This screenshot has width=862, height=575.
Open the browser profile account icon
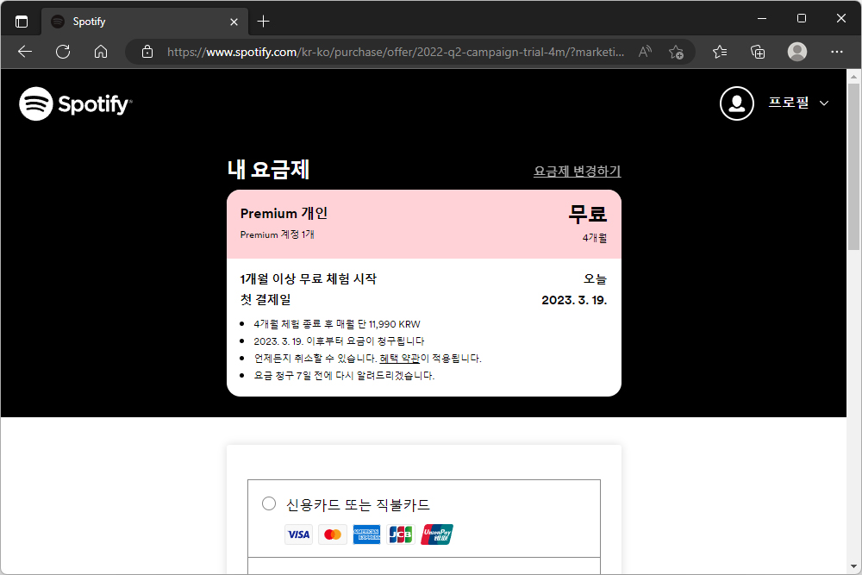[797, 52]
